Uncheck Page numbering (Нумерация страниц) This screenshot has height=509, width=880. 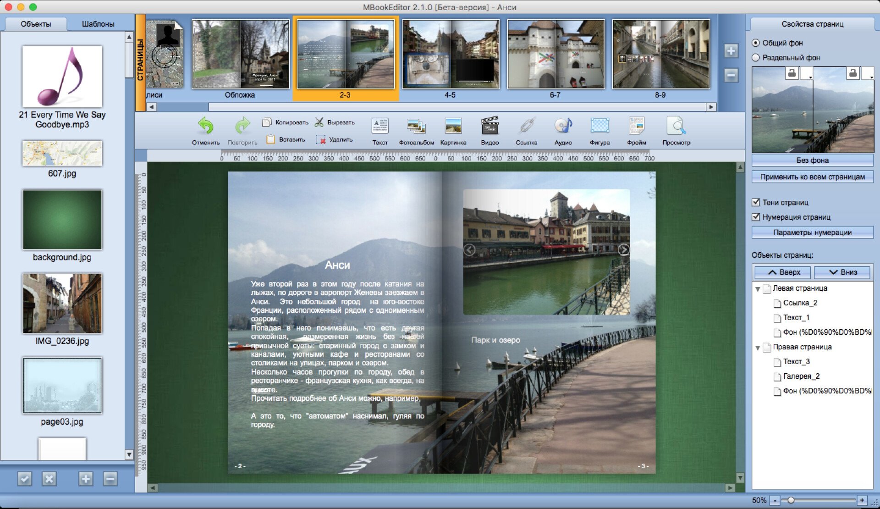(x=756, y=217)
